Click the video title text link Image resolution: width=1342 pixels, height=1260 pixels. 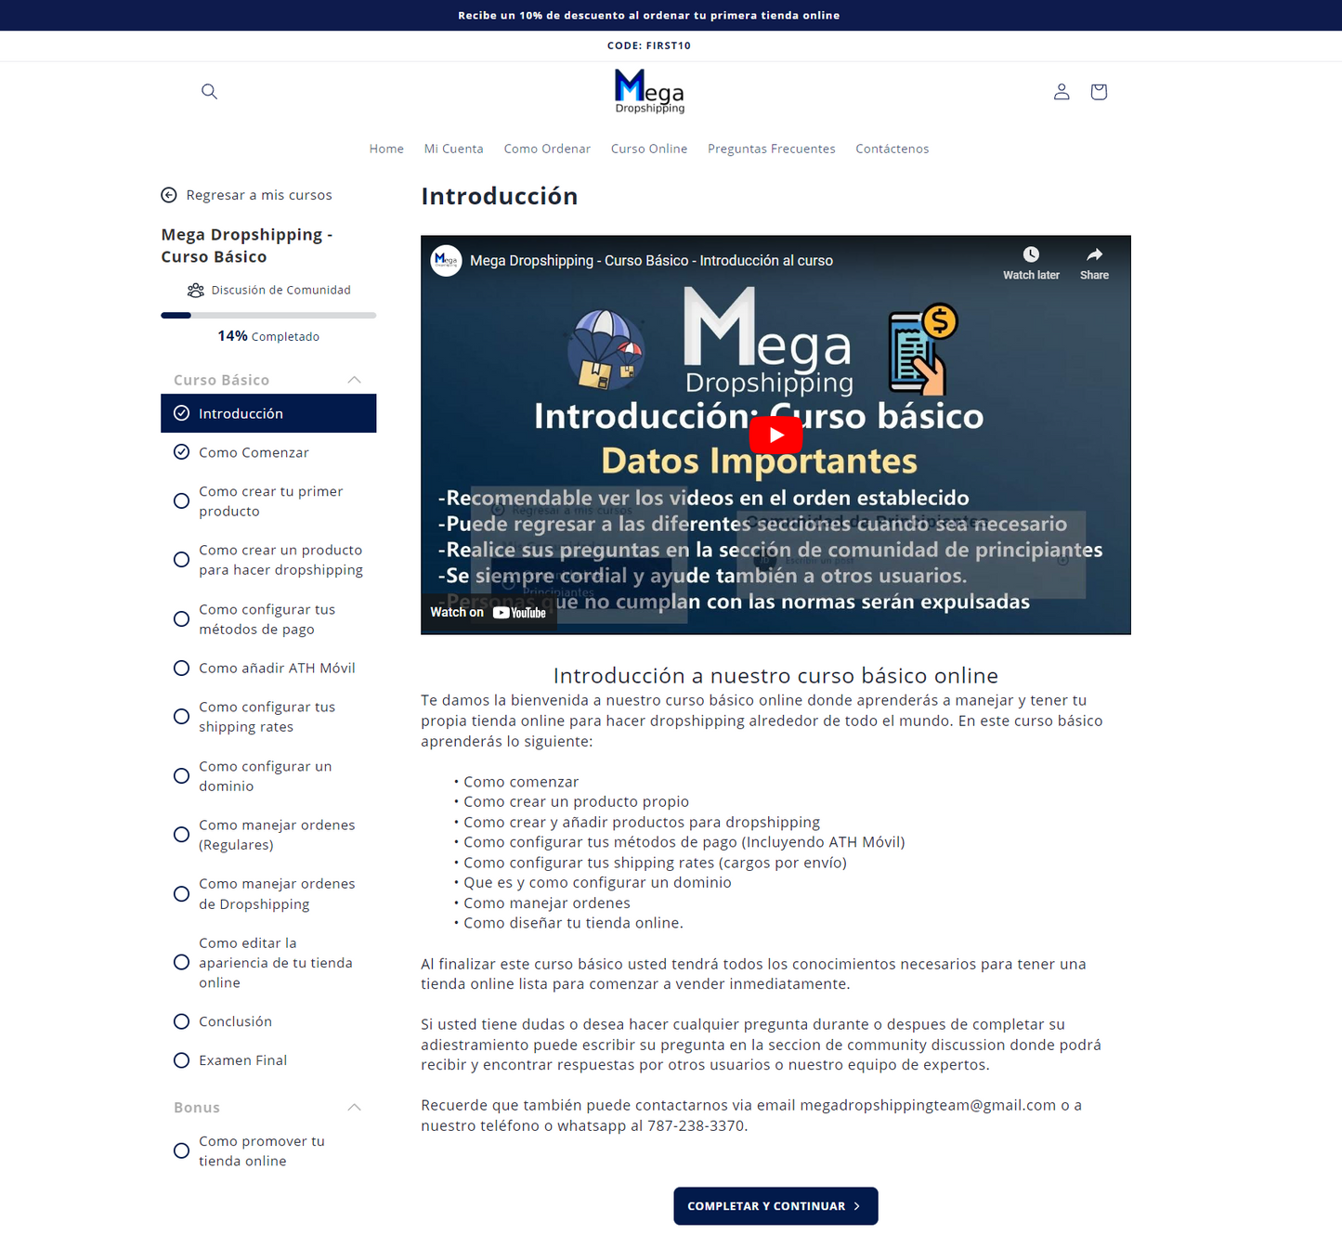651,261
